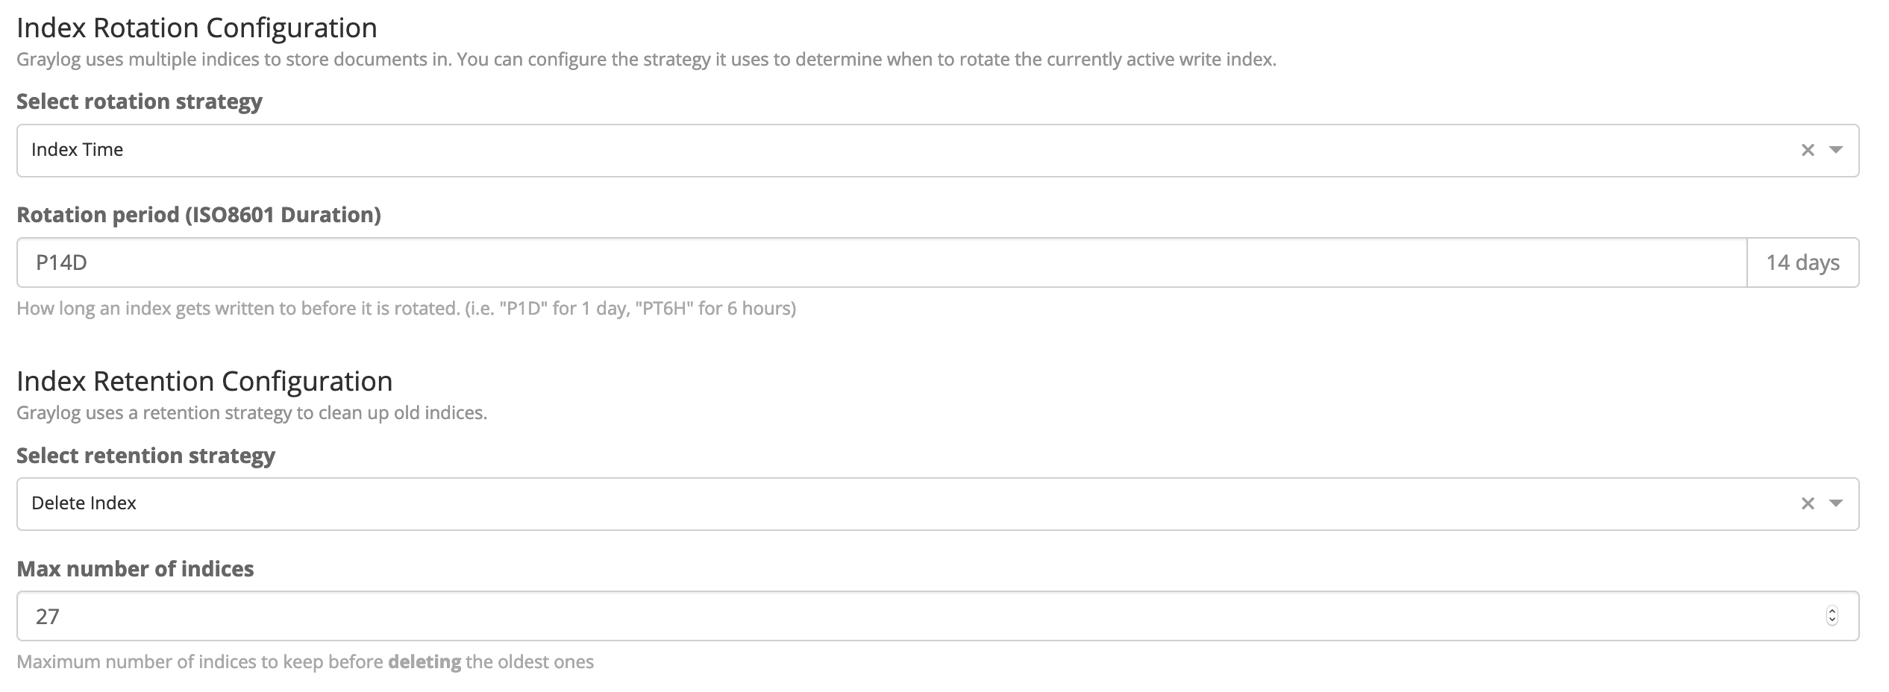Image resolution: width=1889 pixels, height=692 pixels.
Task: Clear the Delete Index retention strategy selection
Action: coord(1808,503)
